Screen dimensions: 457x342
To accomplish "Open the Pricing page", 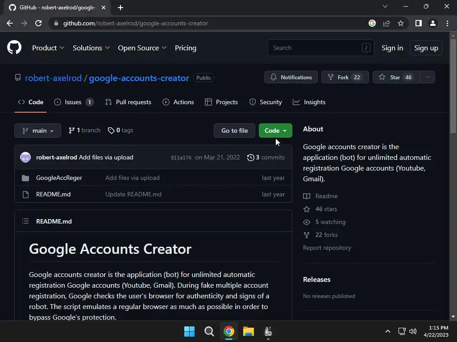I will coord(185,48).
